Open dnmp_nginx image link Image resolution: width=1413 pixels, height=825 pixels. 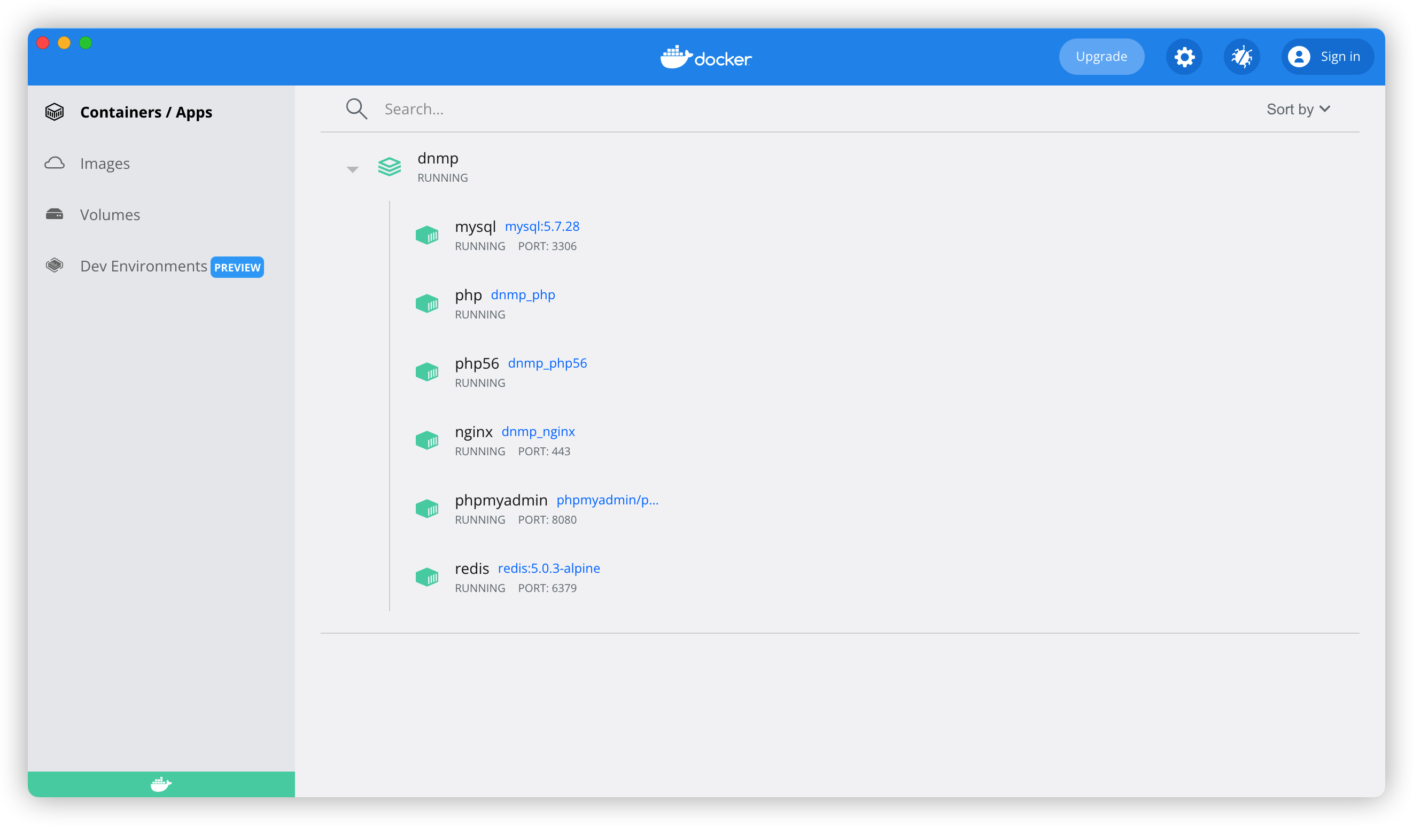click(538, 432)
